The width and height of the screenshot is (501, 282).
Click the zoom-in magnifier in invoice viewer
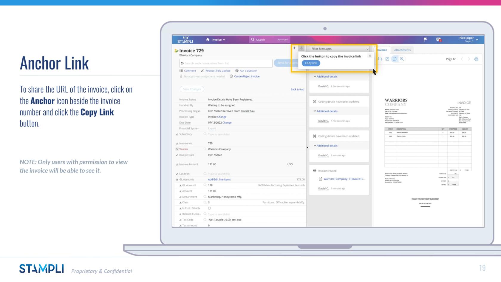tap(402, 59)
